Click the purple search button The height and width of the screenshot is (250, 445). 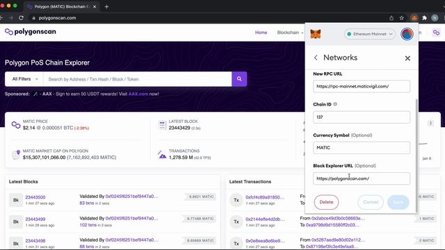tap(239, 79)
